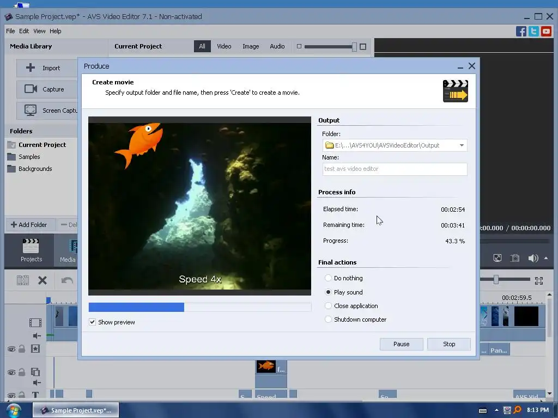
Task: Click the app icon in main title bar
Action: pyautogui.click(x=9, y=17)
